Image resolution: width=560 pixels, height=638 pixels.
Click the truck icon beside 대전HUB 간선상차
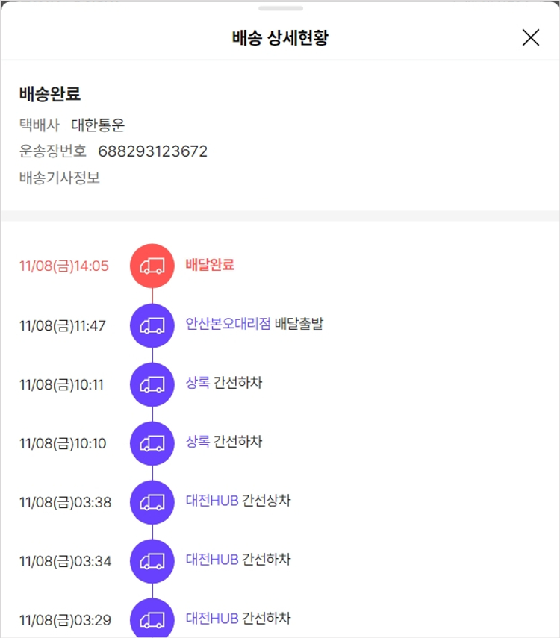point(152,502)
